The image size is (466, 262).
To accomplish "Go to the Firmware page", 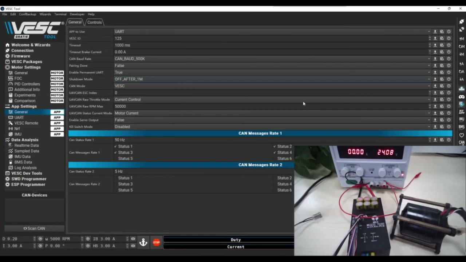I will [x=20, y=56].
